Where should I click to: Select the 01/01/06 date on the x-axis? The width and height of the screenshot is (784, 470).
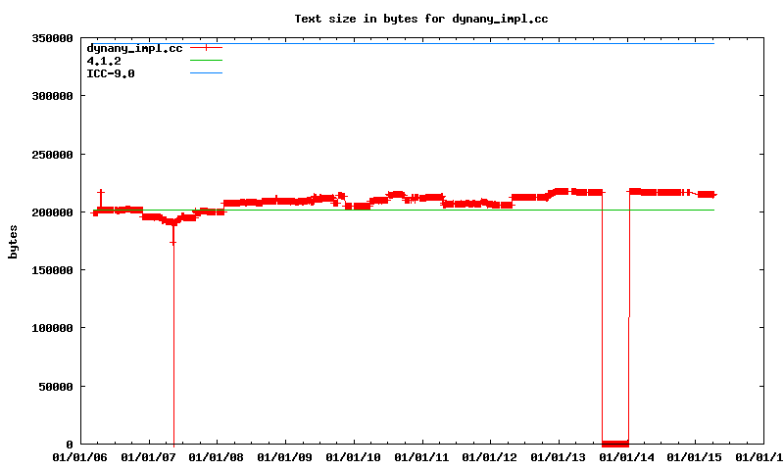coord(80,457)
